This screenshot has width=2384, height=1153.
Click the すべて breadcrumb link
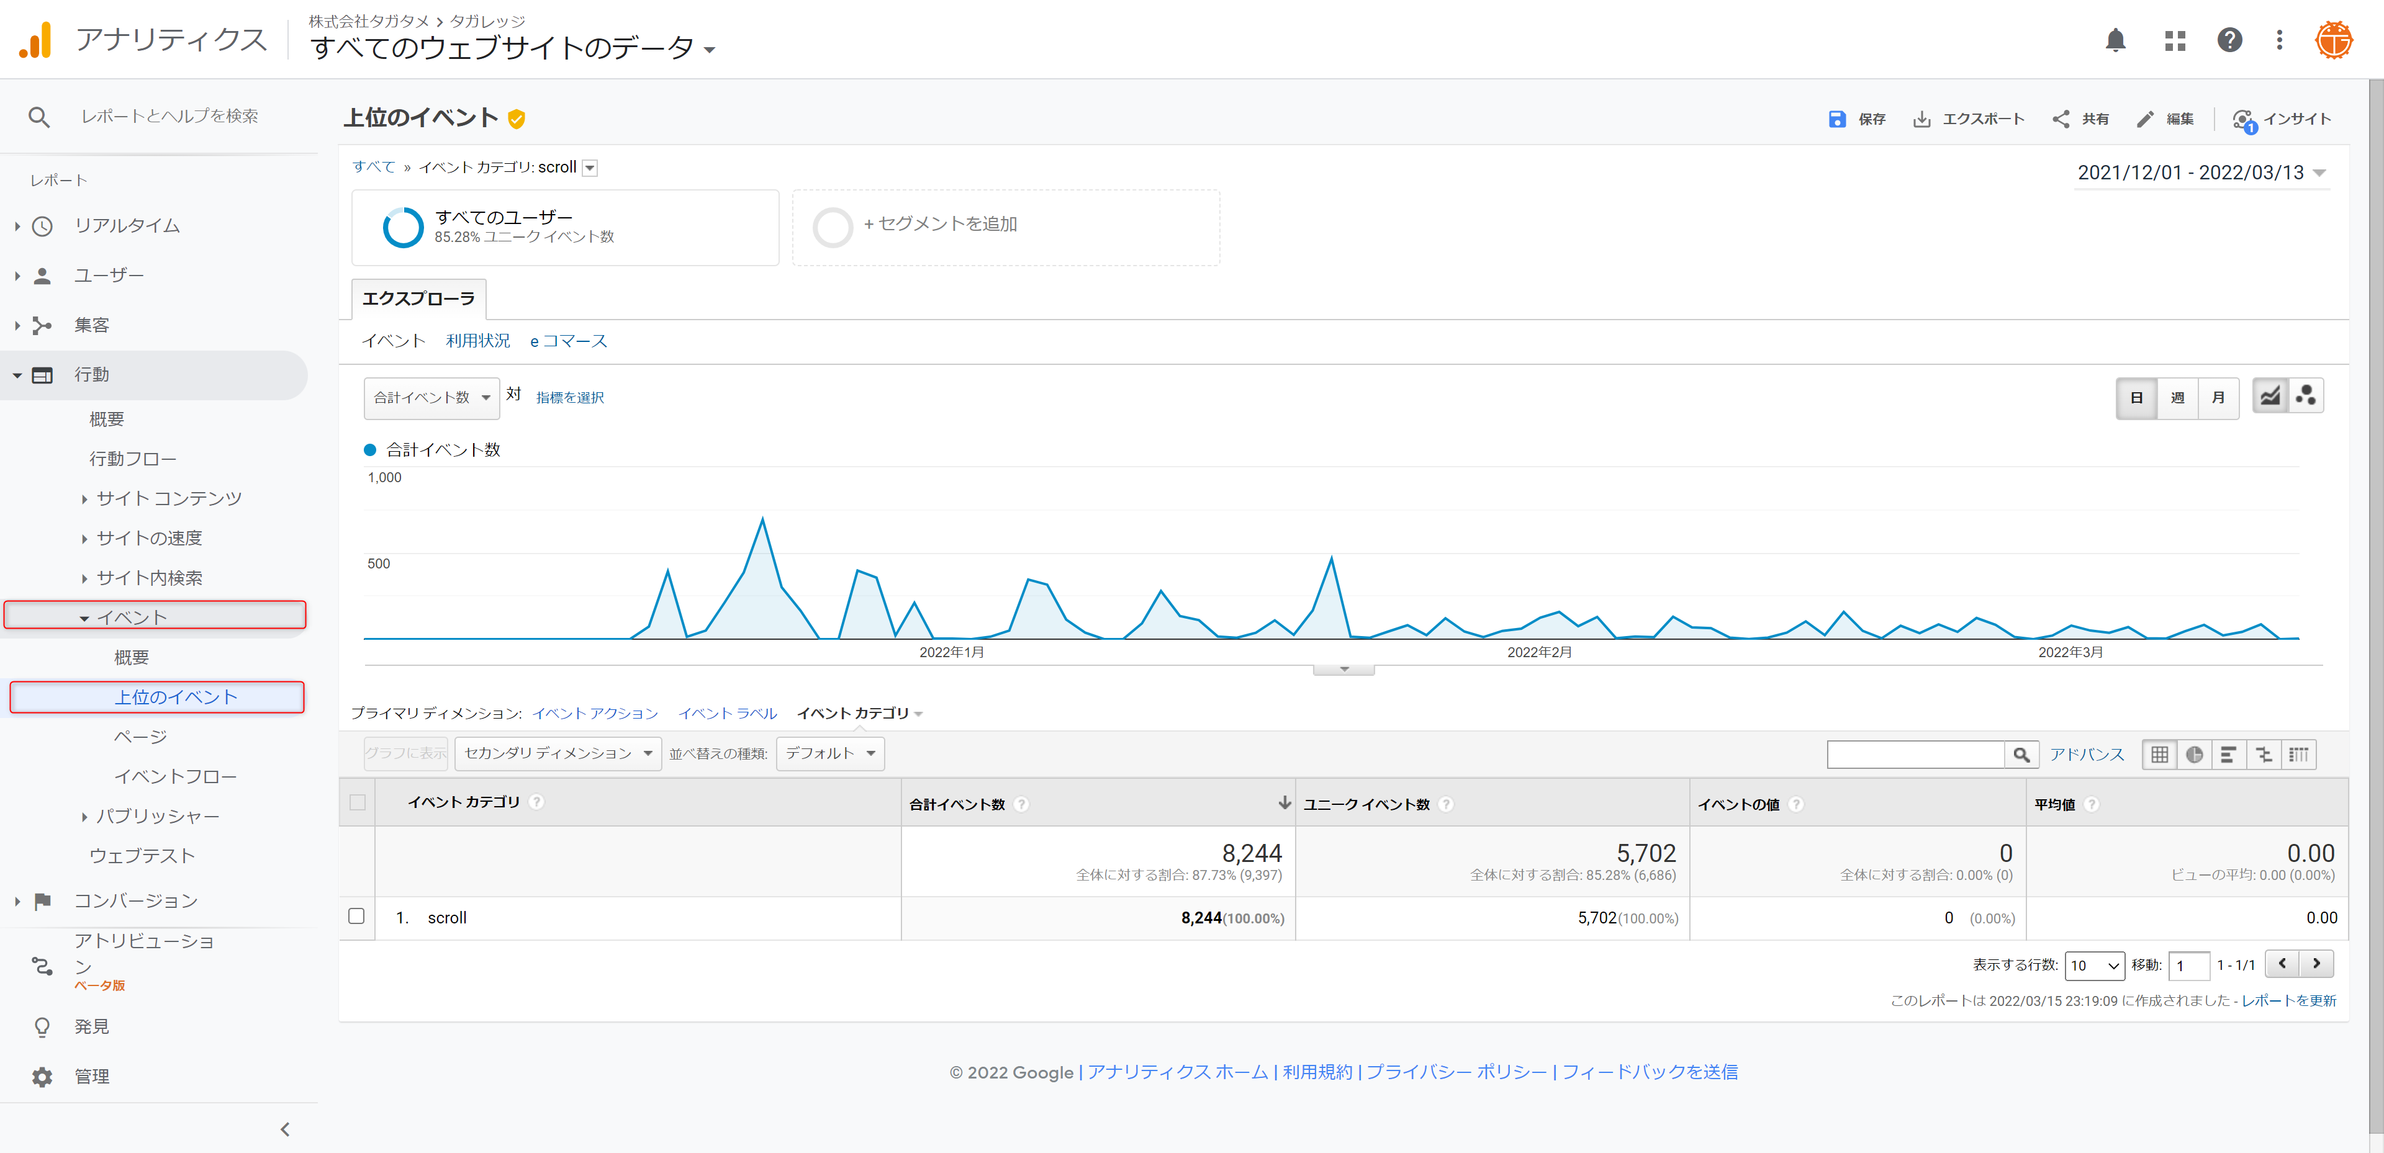(374, 166)
